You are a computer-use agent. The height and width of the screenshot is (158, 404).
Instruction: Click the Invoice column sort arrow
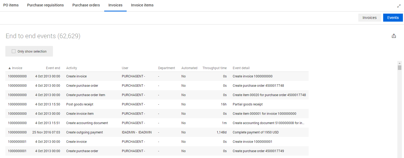(x=10, y=68)
